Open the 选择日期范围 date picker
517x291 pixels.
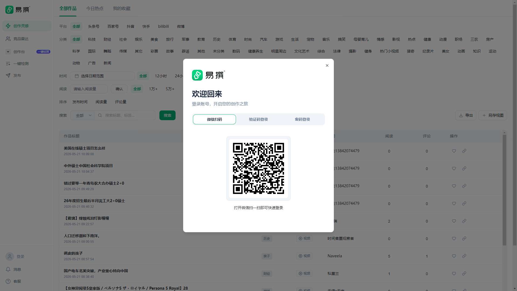(x=102, y=76)
